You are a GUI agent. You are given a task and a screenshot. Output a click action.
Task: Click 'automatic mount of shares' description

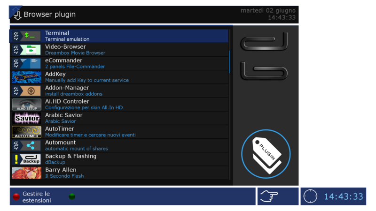77,149
